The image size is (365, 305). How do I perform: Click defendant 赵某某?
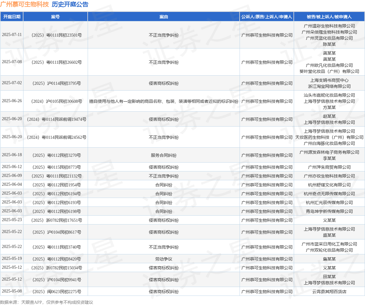point(329,116)
